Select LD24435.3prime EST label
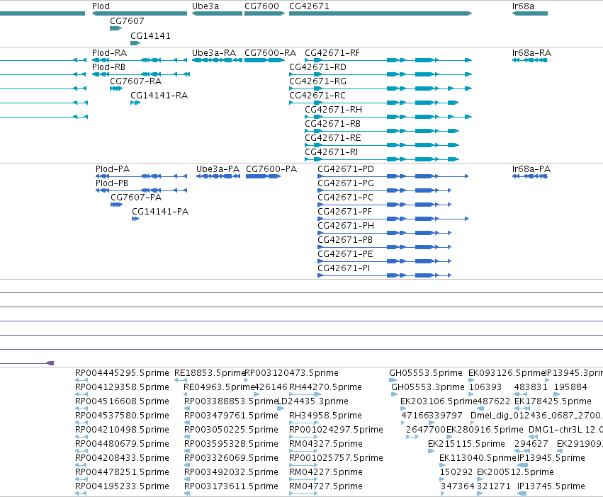Screen dimensions: 603x497 [x=312, y=401]
